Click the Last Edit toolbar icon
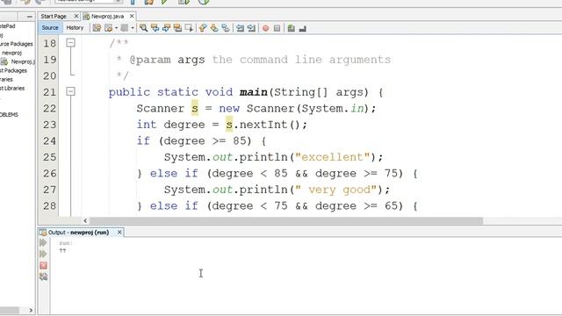 pos(97,28)
